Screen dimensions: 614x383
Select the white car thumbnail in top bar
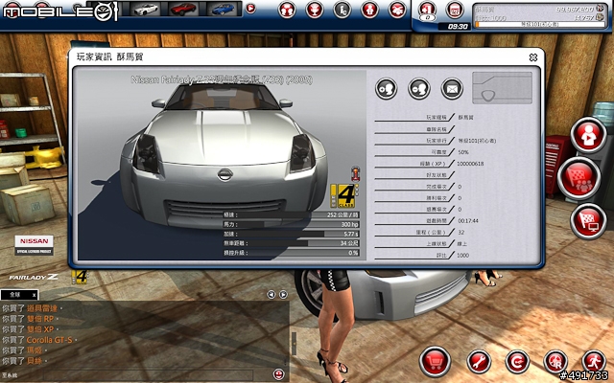point(146,9)
